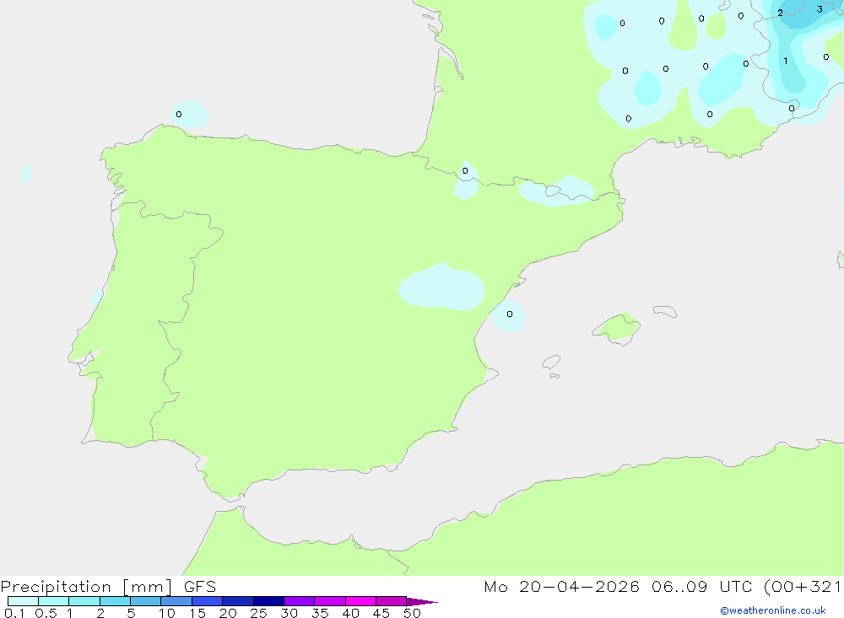Click the 'Precipitation [mm]' title text

coord(87,587)
